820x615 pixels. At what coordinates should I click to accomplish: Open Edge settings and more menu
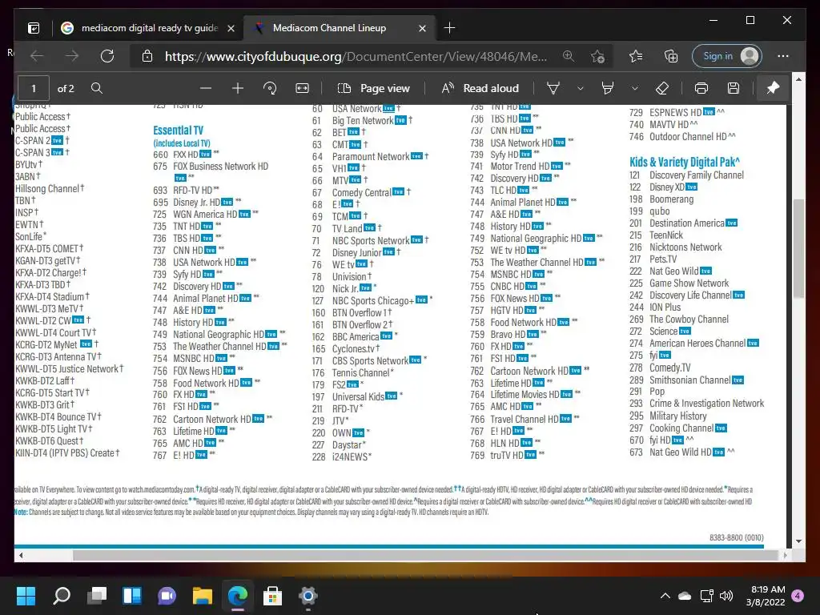783,56
